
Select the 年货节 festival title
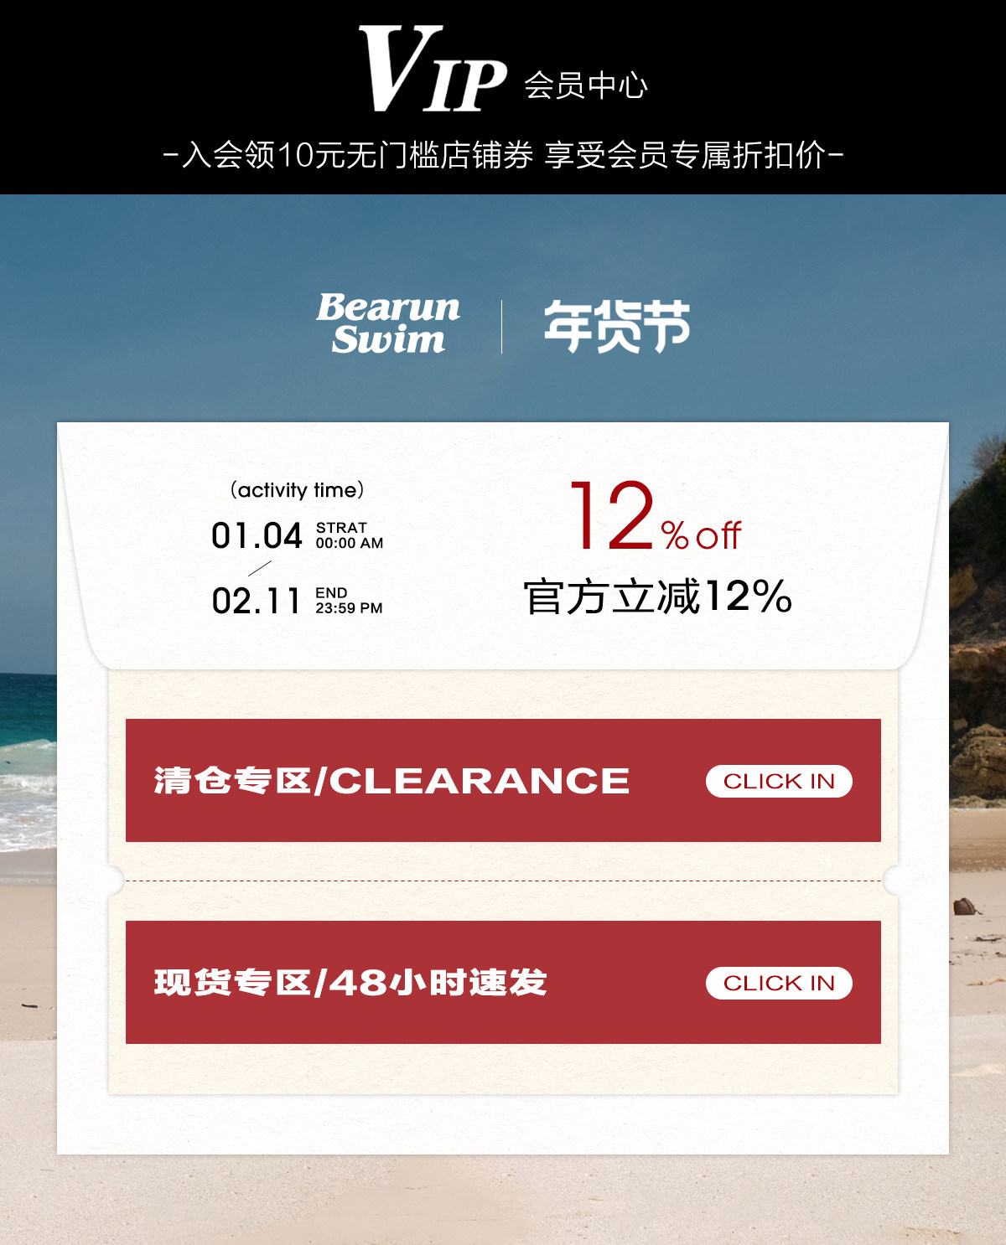pos(617,326)
